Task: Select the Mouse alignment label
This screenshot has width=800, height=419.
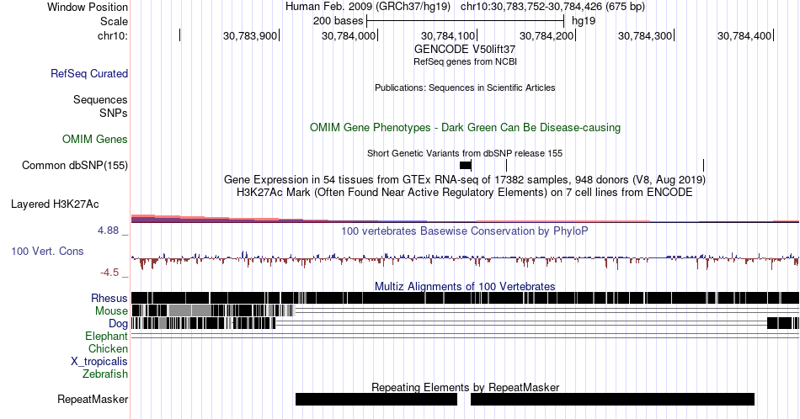Action: click(111, 311)
